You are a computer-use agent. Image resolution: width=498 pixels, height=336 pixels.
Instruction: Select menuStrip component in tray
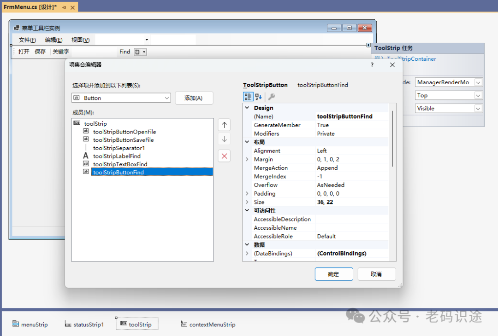[30, 324]
